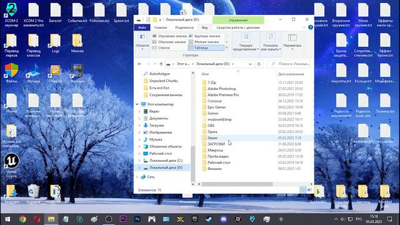
Task: Select the Adobe Photoshop folder
Action: coord(222,89)
